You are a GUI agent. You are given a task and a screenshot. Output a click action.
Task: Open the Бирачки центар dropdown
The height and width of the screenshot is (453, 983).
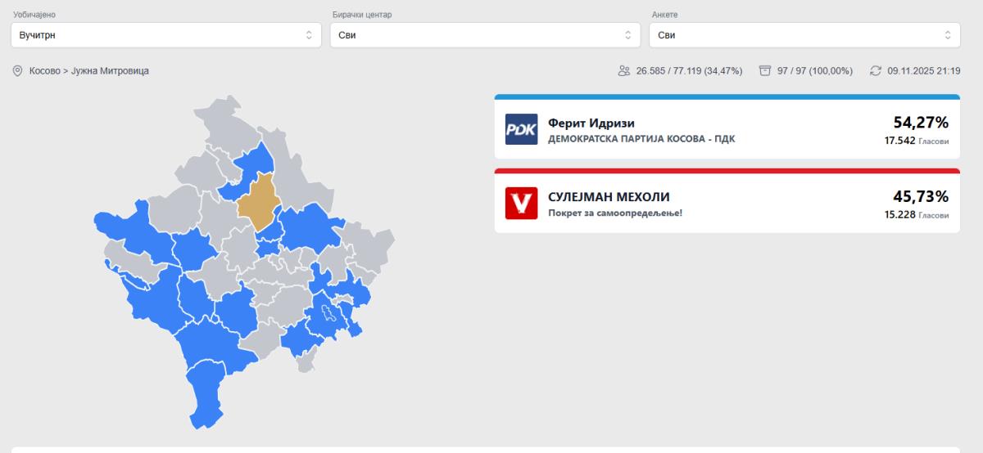tap(485, 35)
